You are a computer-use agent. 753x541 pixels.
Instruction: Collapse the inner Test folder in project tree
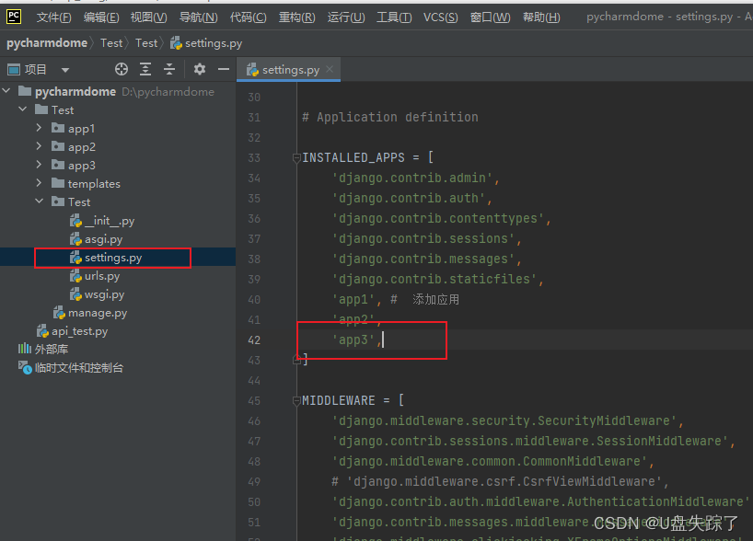(40, 201)
